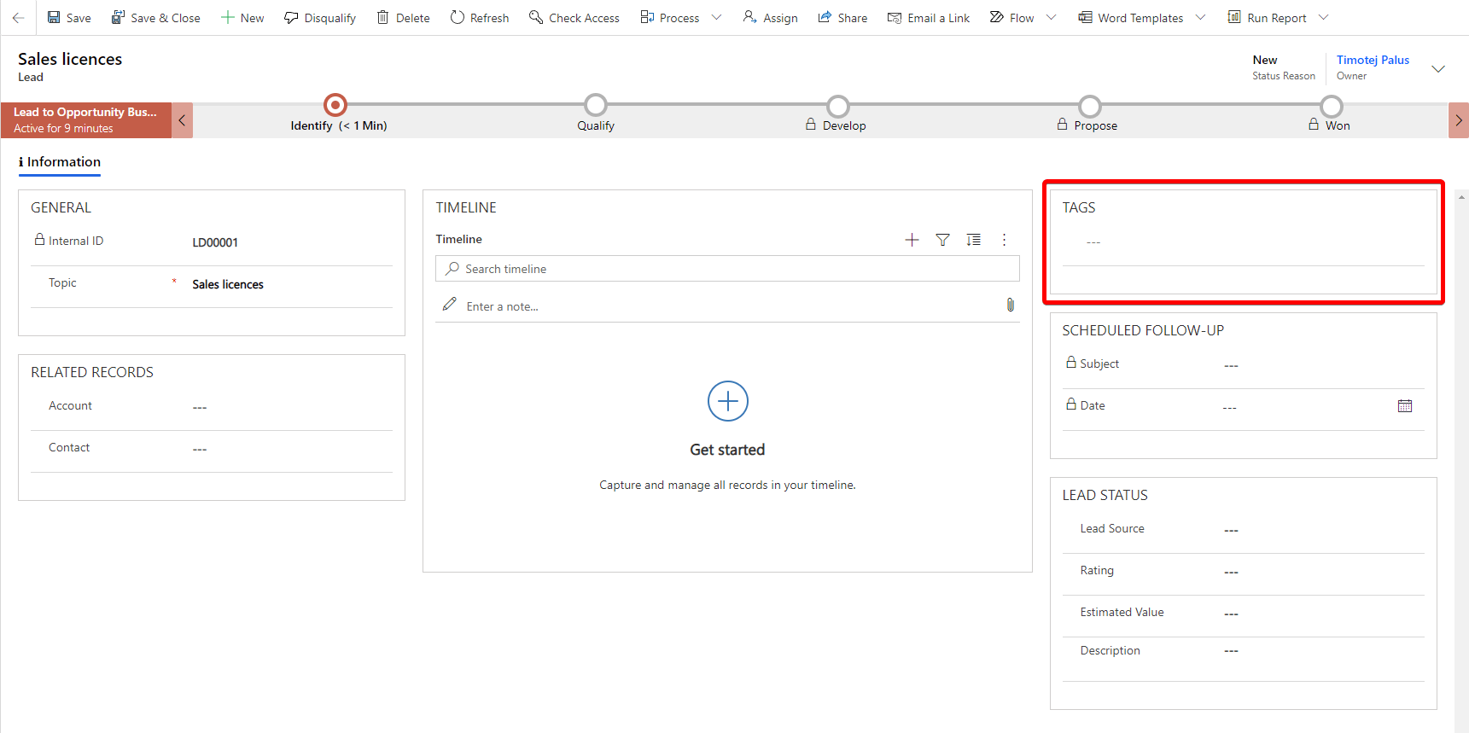Select the Qualify stage circle
The width and height of the screenshot is (1469, 733).
pyautogui.click(x=596, y=105)
